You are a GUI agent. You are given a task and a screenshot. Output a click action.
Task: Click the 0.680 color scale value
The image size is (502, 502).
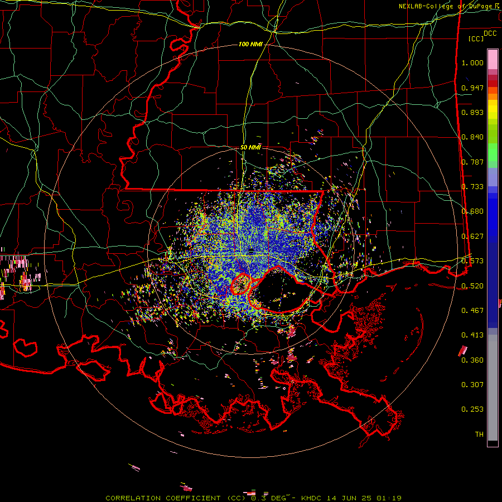[472, 211]
